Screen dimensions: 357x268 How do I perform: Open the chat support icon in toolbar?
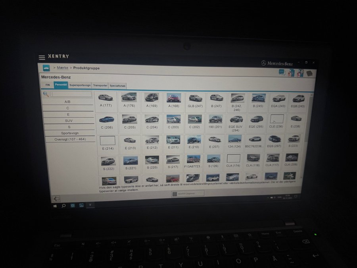pyautogui.click(x=282, y=72)
